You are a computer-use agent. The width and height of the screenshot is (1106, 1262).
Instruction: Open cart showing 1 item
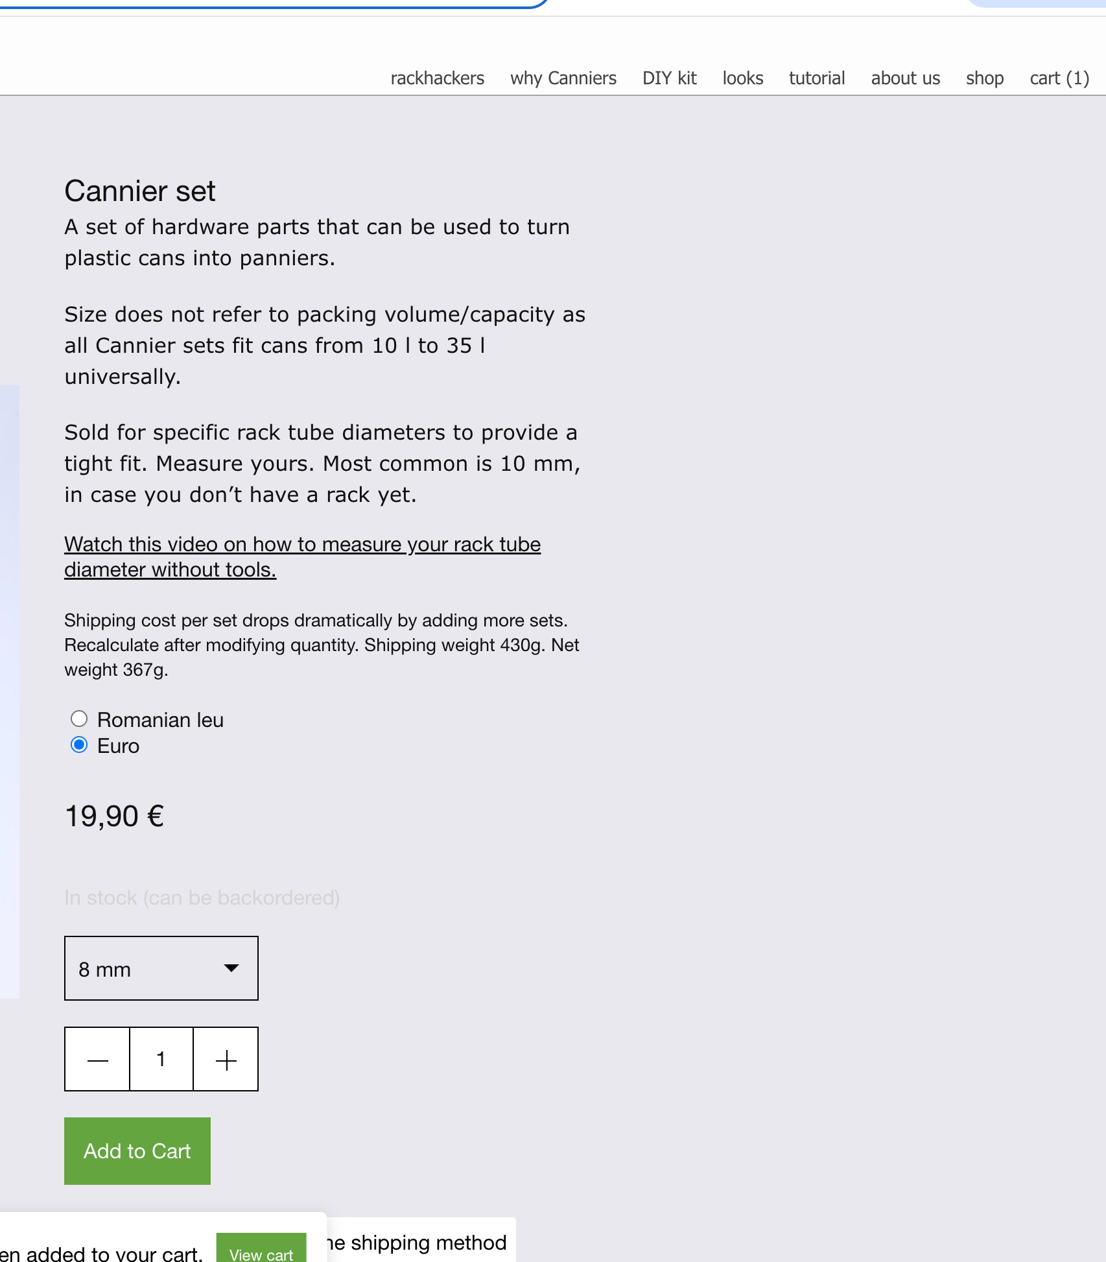(x=1058, y=78)
